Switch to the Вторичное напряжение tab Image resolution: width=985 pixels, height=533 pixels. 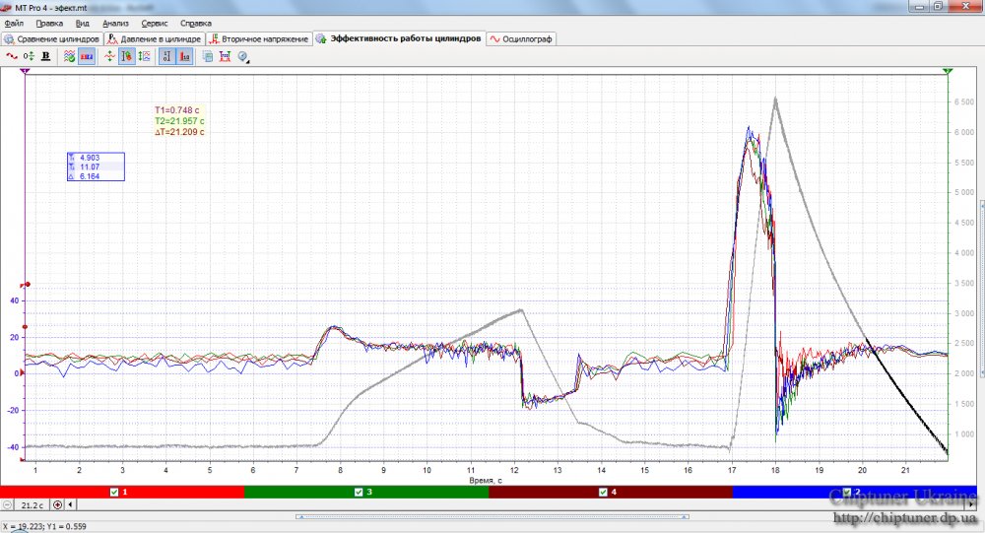pyautogui.click(x=259, y=39)
